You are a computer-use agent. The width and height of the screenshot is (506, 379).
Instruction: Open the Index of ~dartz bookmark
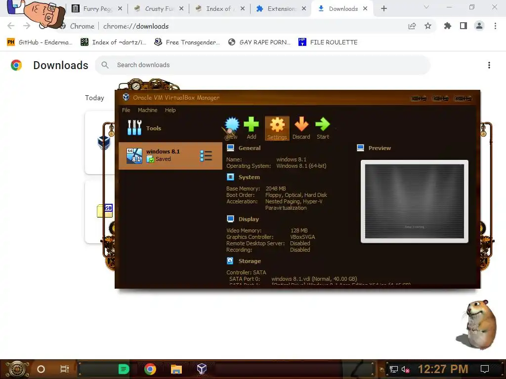click(114, 42)
